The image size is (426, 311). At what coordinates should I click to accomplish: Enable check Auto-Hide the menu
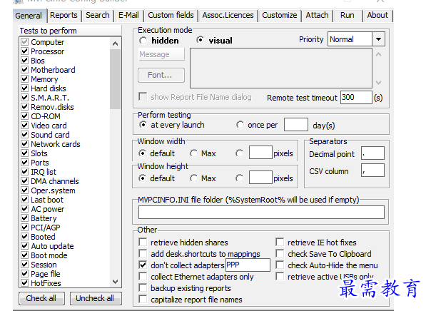[280, 265]
